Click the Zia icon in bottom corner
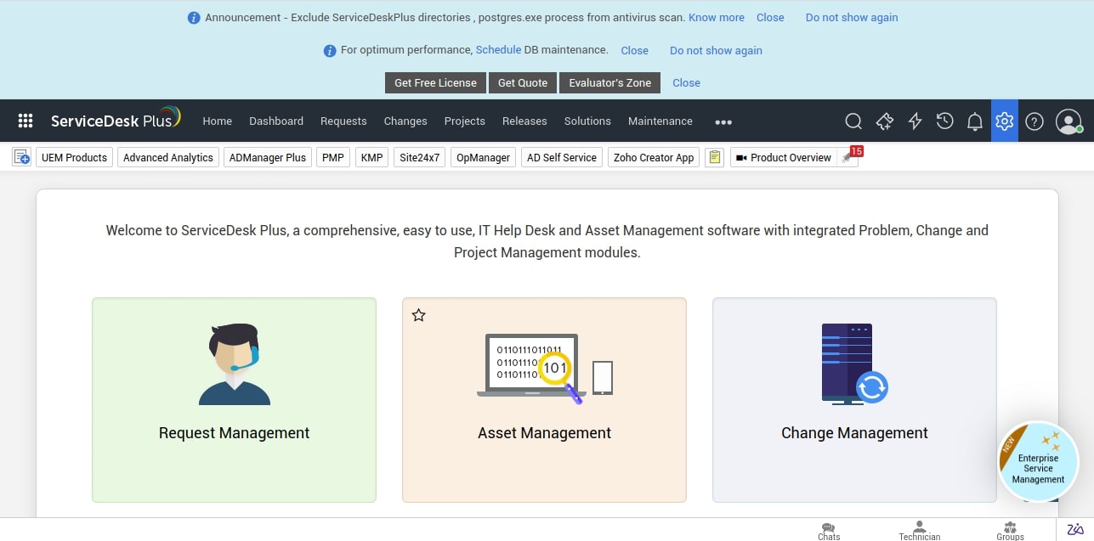The height and width of the screenshot is (541, 1094). pyautogui.click(x=1076, y=529)
